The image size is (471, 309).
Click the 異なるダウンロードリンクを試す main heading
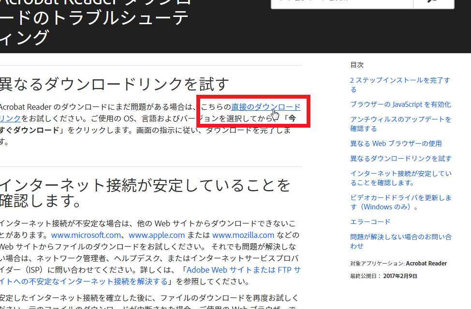114,84
